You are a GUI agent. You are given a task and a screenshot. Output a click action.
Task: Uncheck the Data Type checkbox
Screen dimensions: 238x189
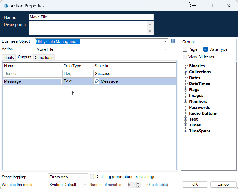pyautogui.click(x=206, y=49)
